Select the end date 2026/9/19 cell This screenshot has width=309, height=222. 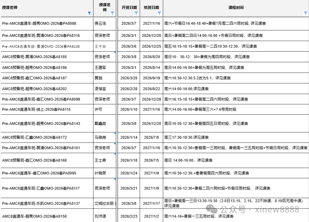151,78
